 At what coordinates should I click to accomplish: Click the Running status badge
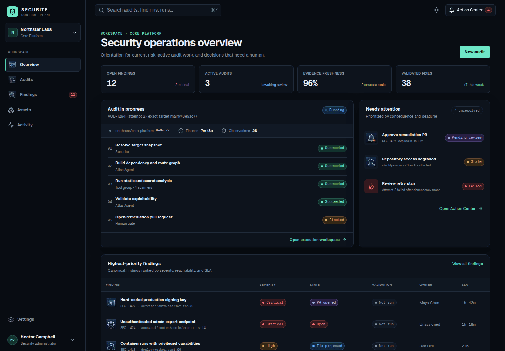(335, 110)
